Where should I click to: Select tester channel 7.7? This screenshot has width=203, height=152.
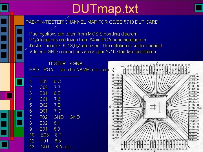(x=57, y=87)
